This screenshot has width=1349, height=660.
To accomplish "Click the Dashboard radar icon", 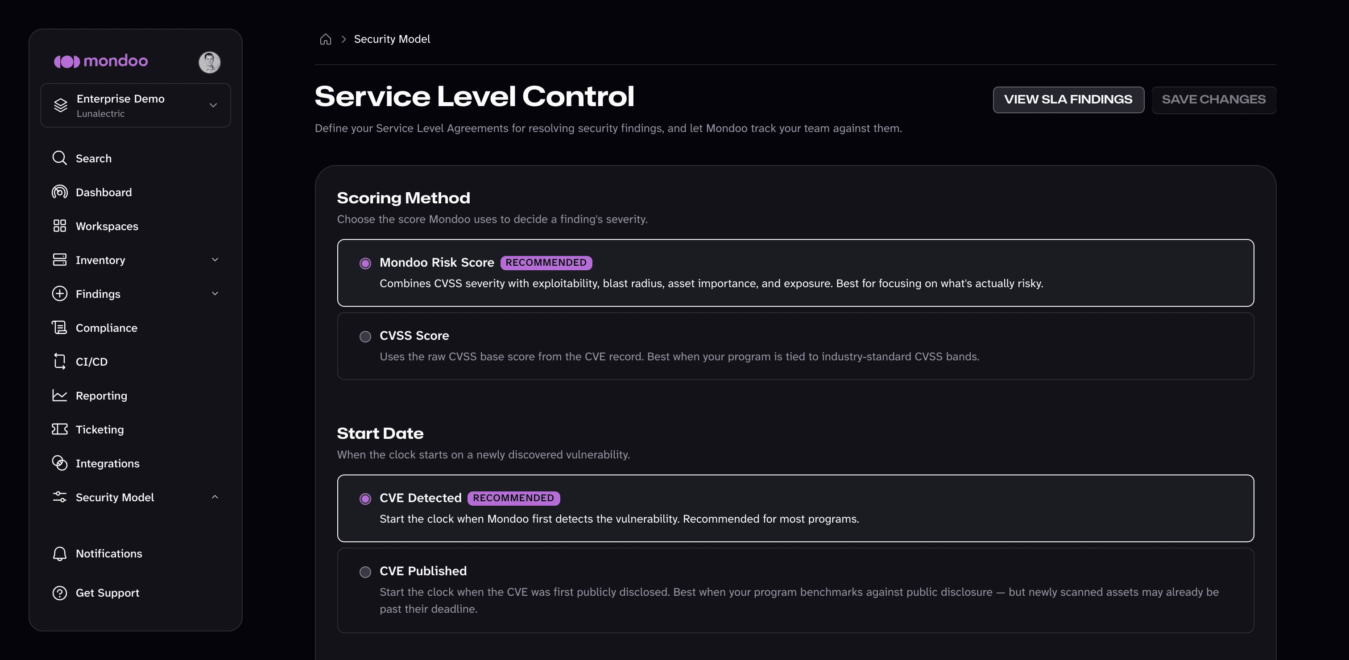I will click(x=60, y=192).
